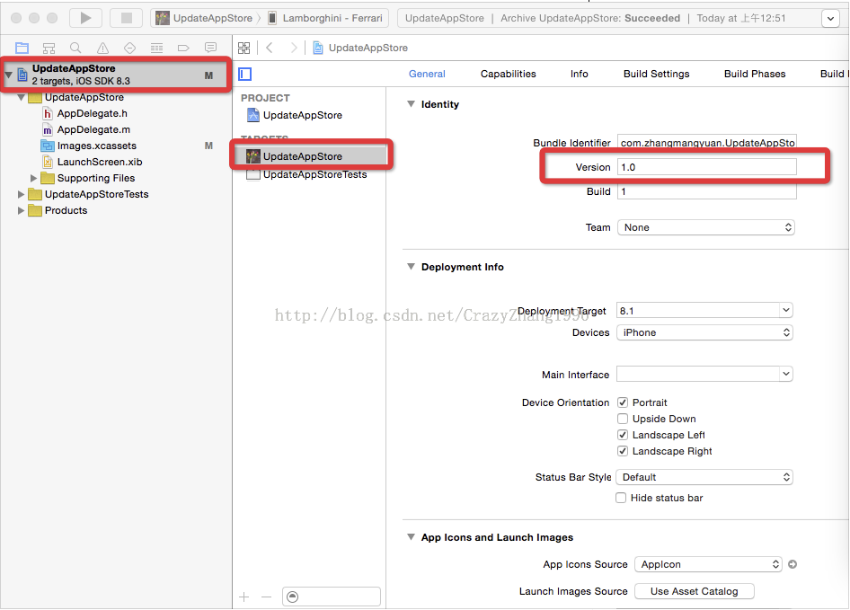Open the Status Bar Style dropdown
This screenshot has height=610, width=850.
(704, 477)
